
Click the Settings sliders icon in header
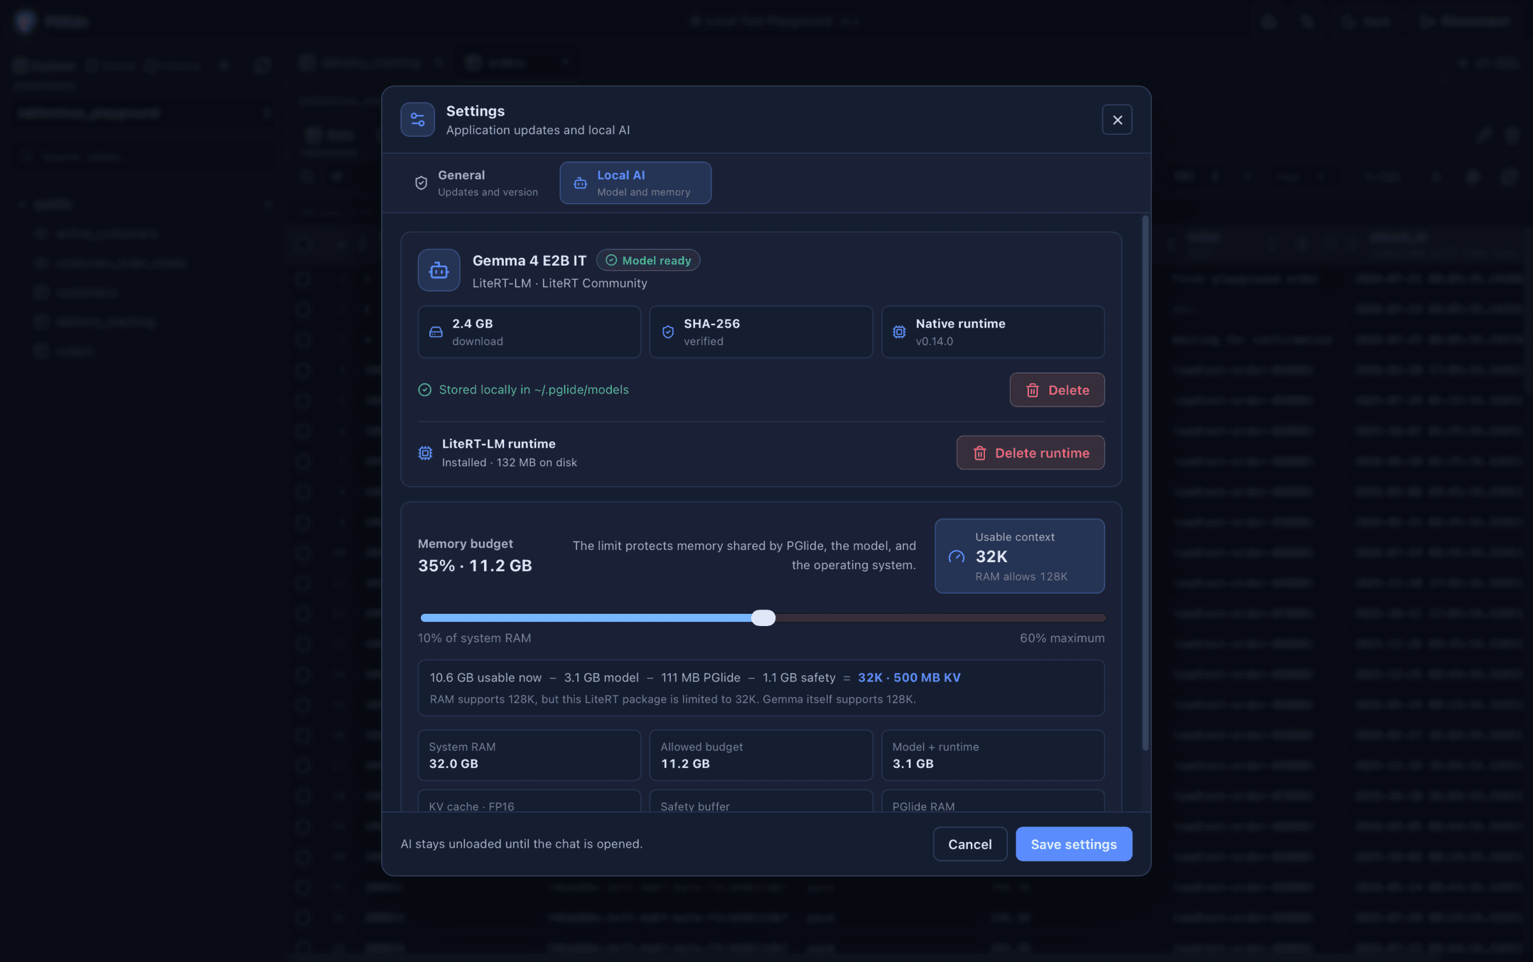418,119
